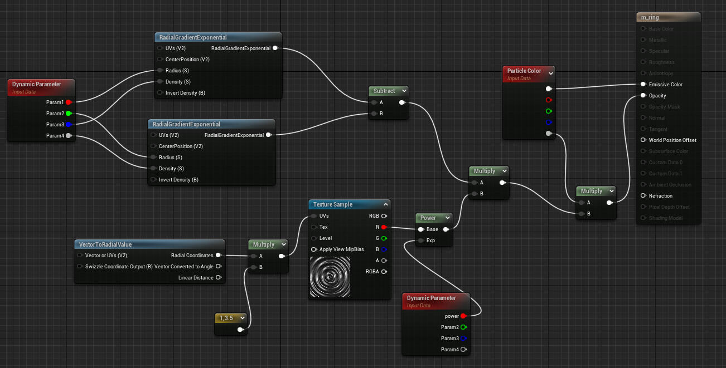Click the red Param1 output pin
The width and height of the screenshot is (726, 368).
[x=69, y=102]
